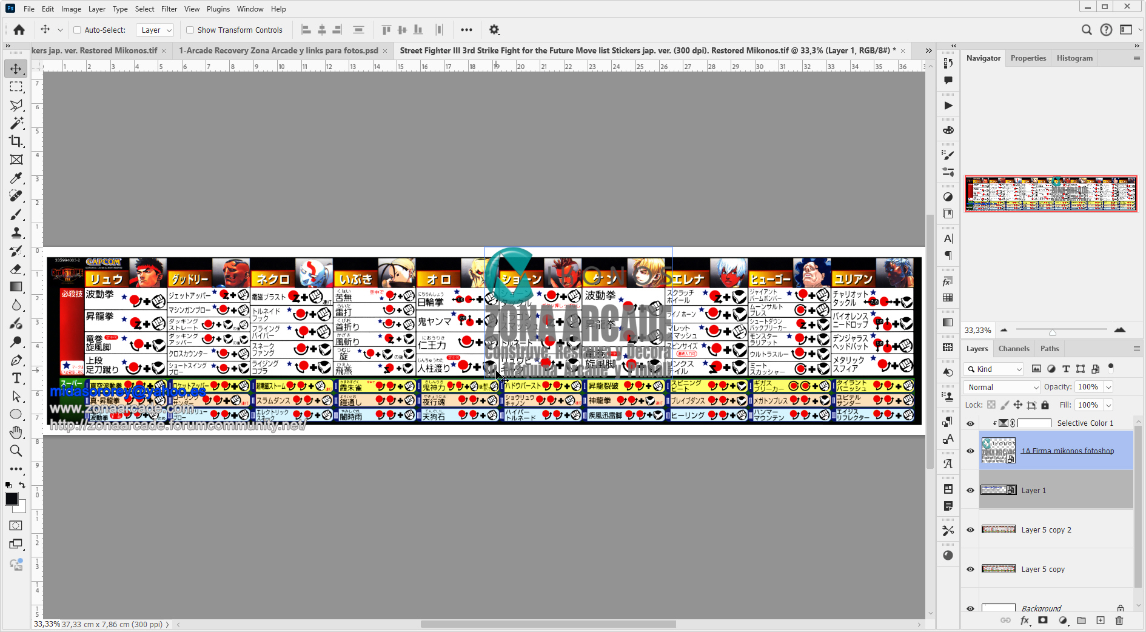Screen dimensions: 1146x632
Task: Go to the Home screen
Action: (x=19, y=30)
